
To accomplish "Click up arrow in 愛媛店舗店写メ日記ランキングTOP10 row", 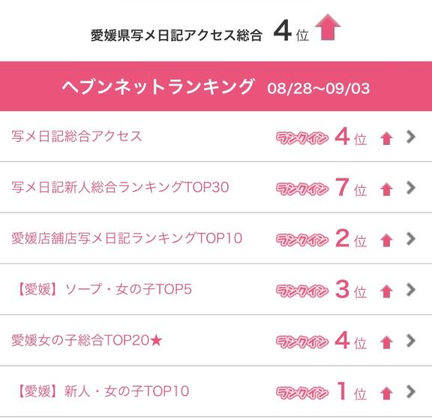I will tap(386, 240).
